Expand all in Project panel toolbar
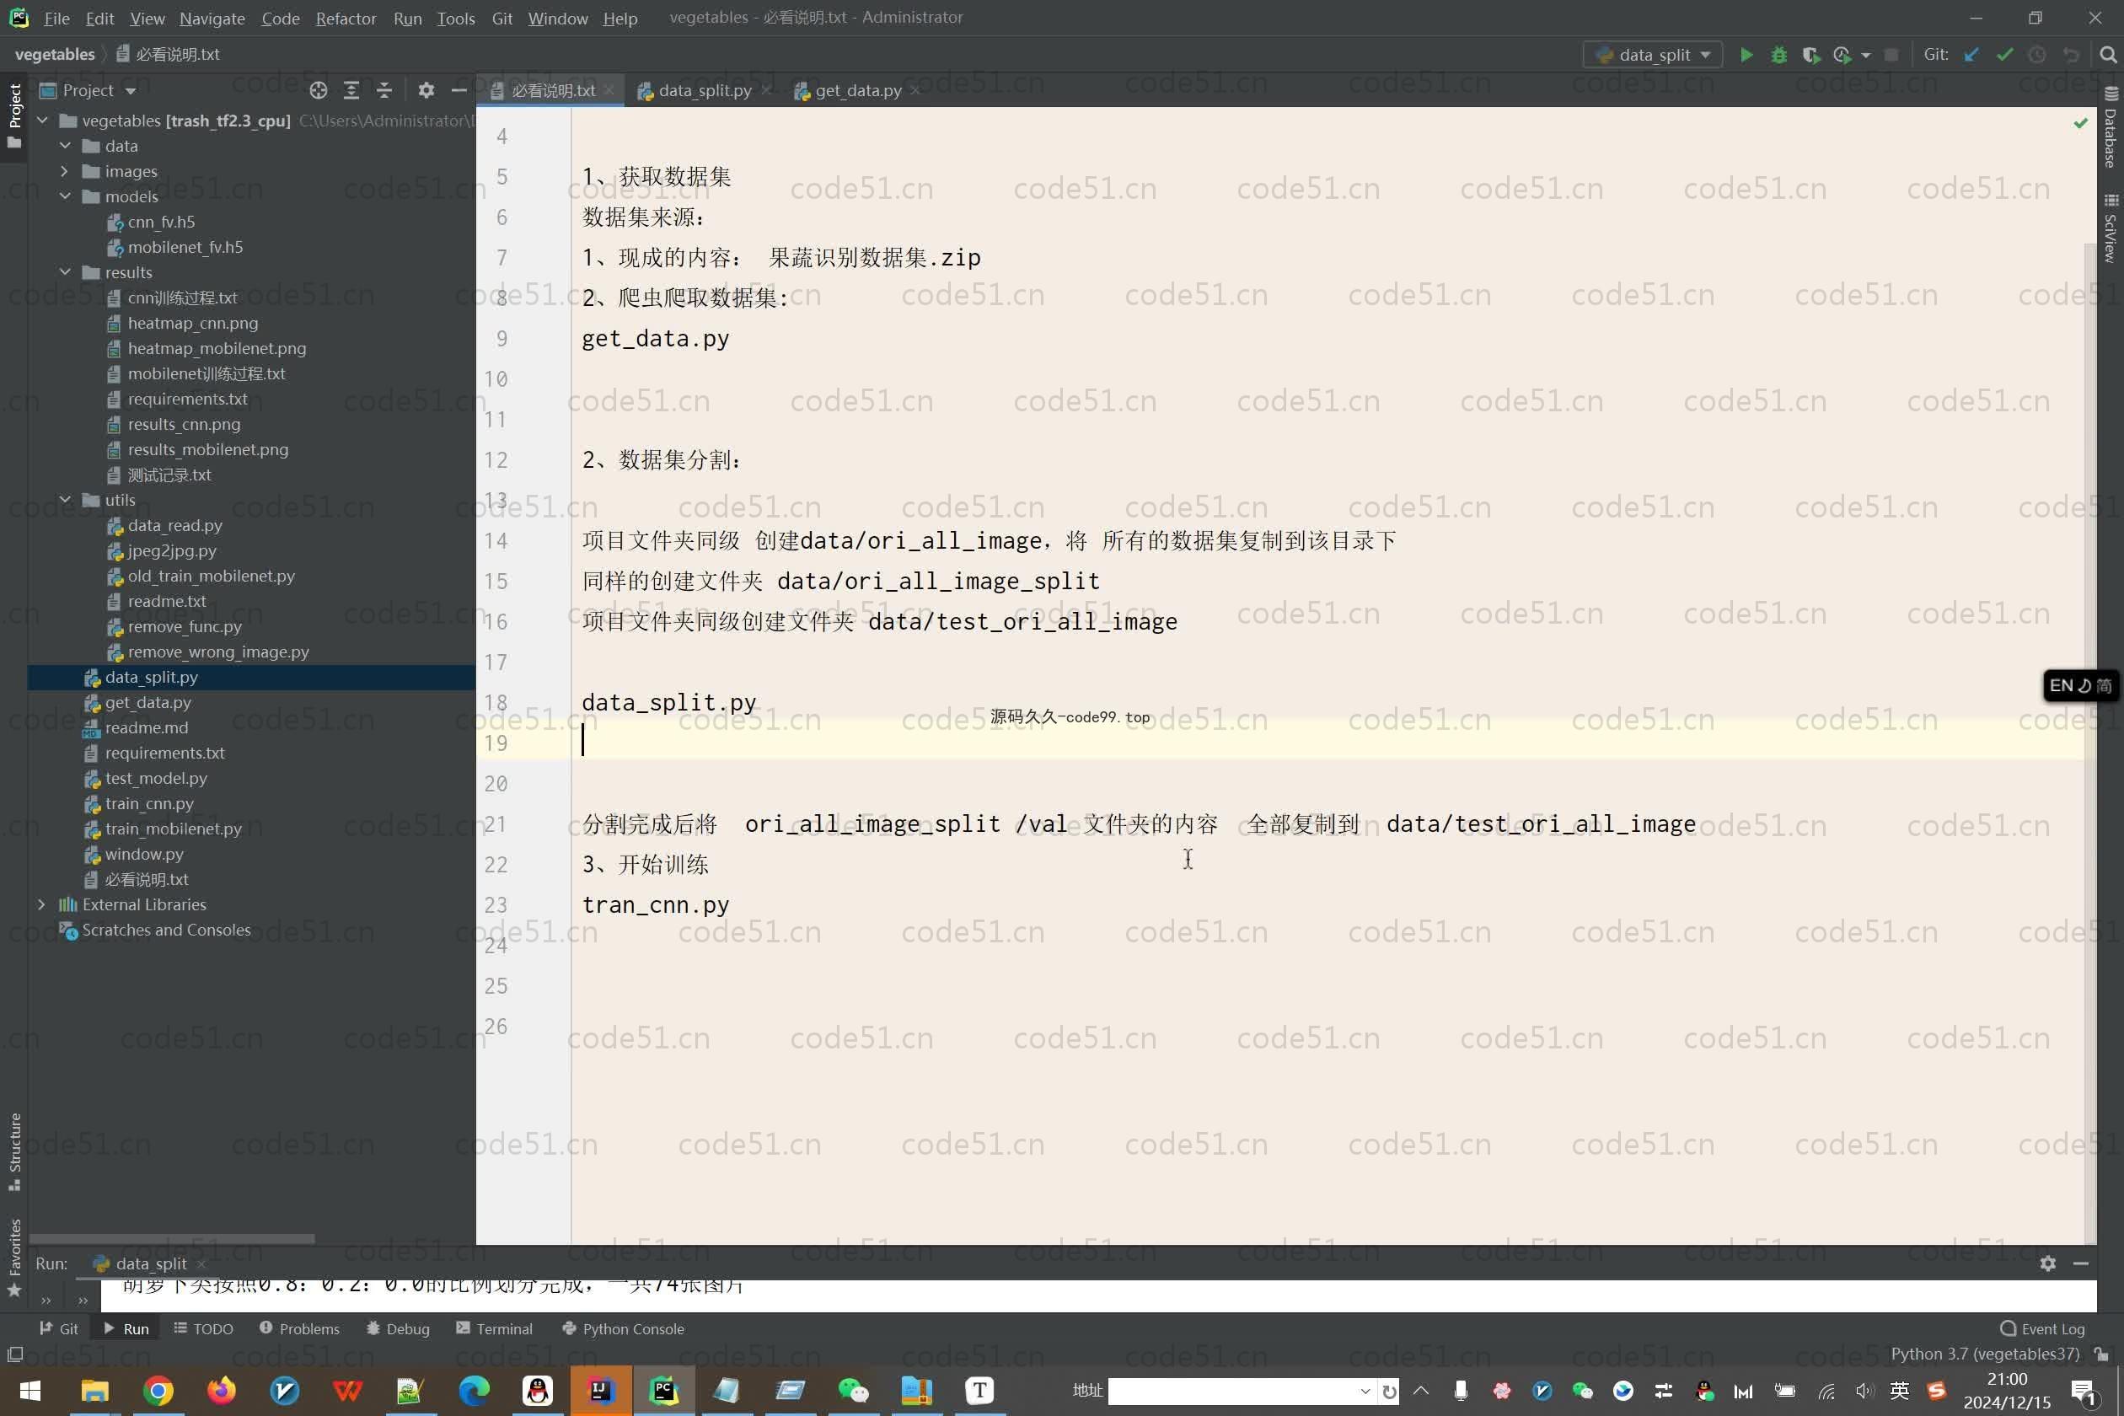Screen dimensions: 2124x1416 point(351,90)
